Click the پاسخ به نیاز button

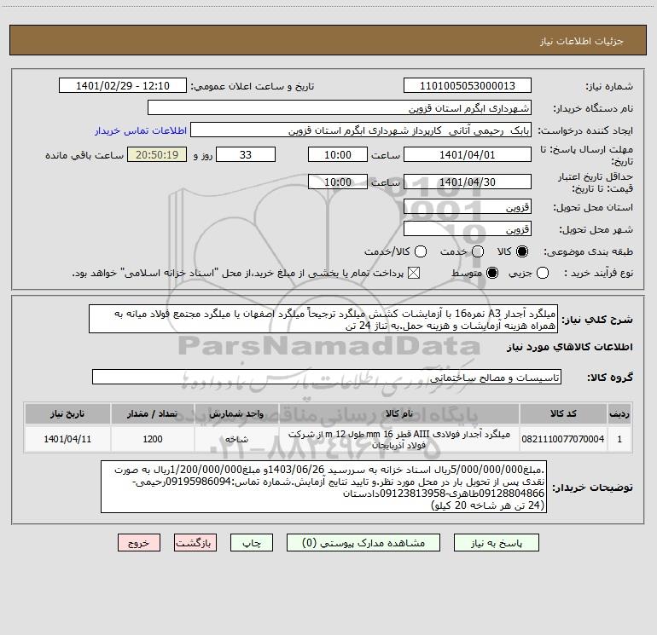coord(496,543)
